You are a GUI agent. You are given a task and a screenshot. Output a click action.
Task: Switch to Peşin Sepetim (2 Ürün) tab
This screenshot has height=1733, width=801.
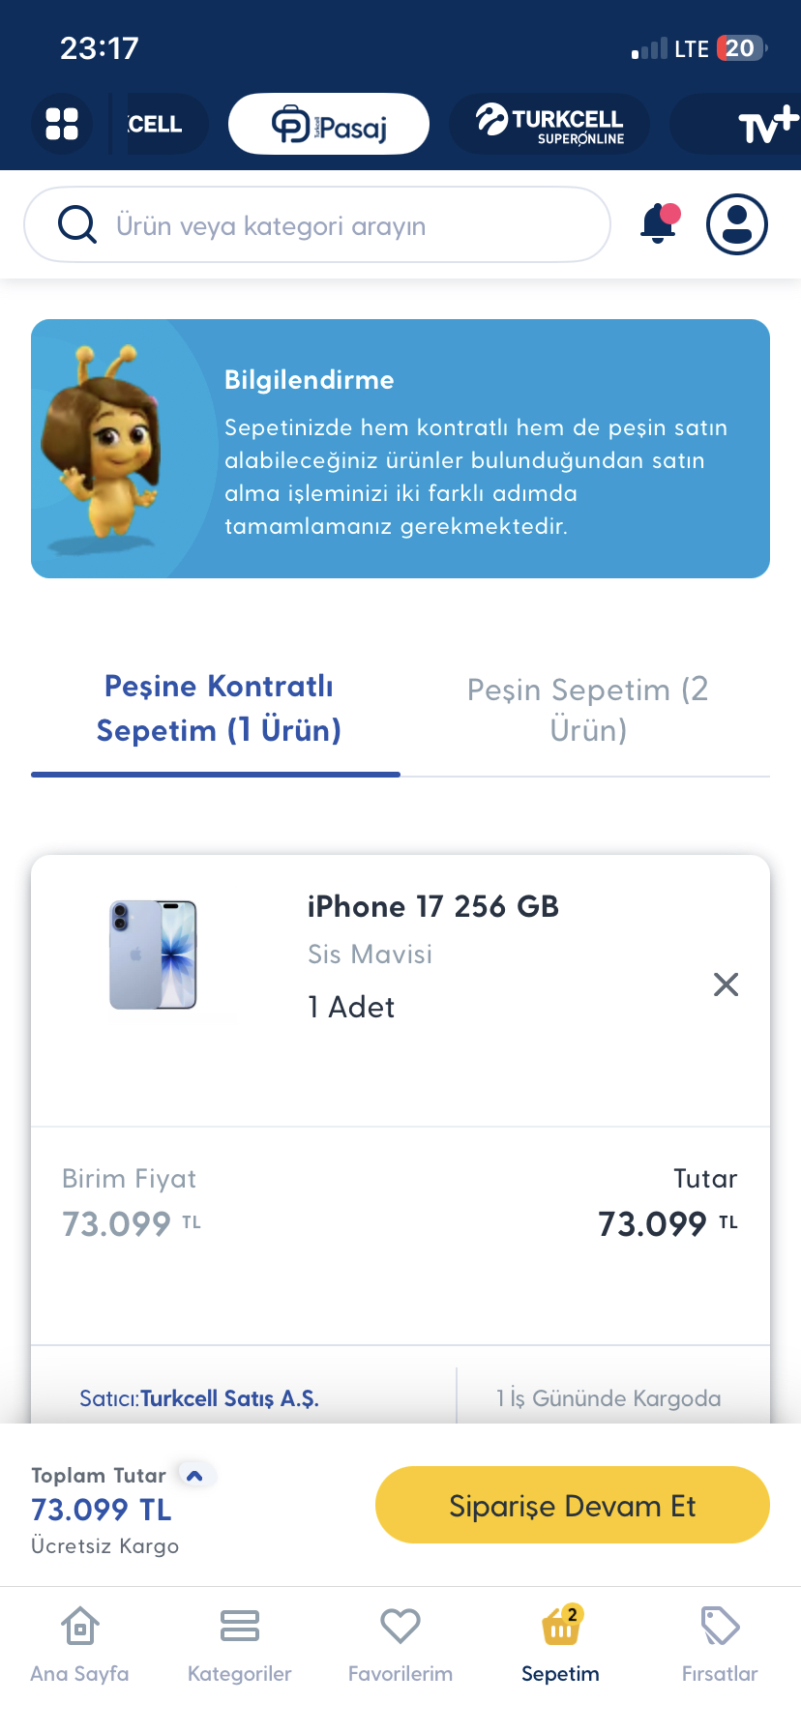(587, 709)
